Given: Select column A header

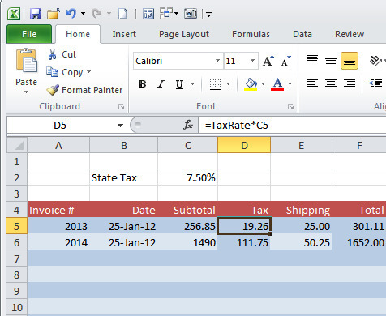Looking at the screenshot, I should pyautogui.click(x=58, y=145).
